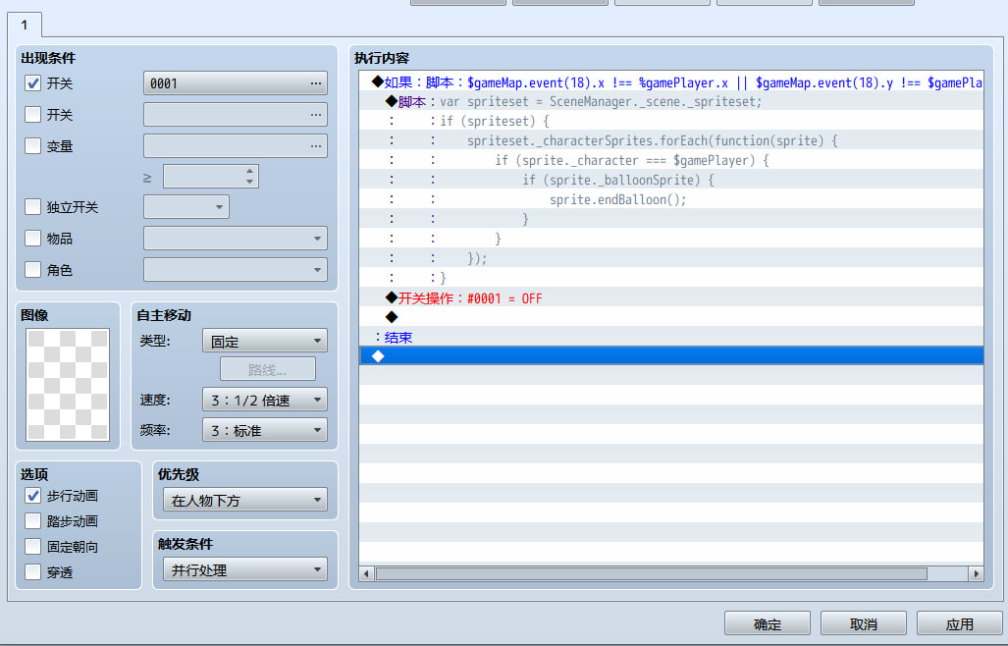Screen dimensions: 1008x646
Task: Click the 应用 button
Action: (x=959, y=623)
